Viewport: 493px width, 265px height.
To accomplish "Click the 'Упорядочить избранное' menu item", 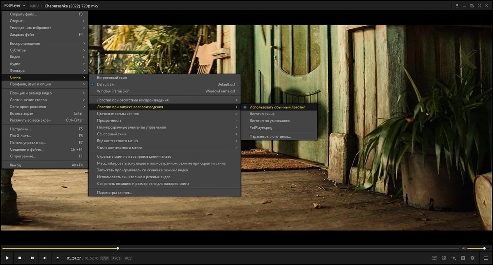I will point(44,28).
